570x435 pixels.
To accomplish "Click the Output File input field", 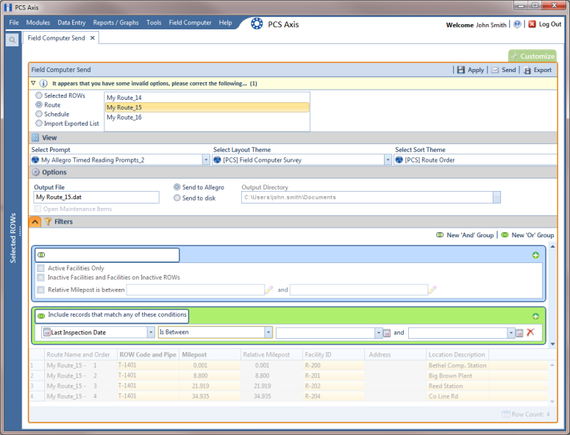I will pyautogui.click(x=96, y=197).
